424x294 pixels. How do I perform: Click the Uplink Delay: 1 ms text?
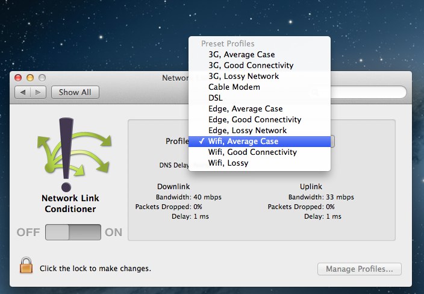(x=323, y=216)
